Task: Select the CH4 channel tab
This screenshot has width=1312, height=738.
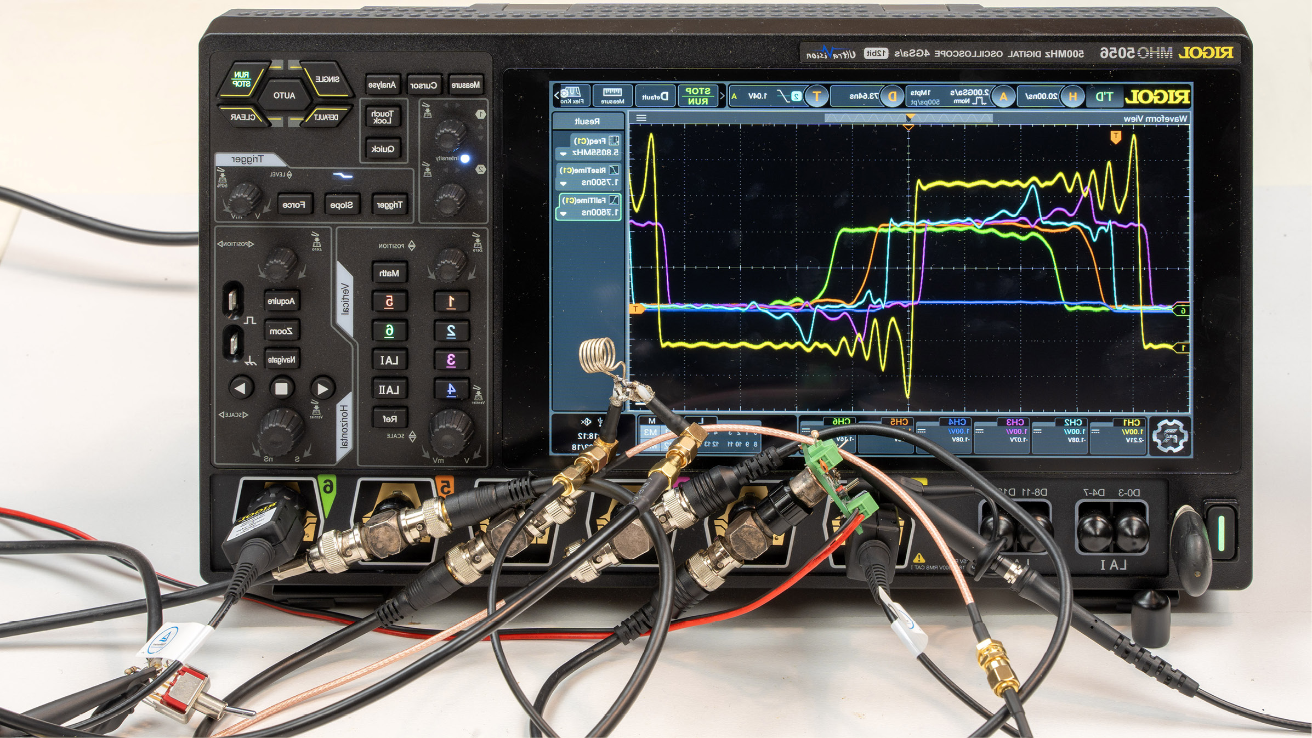Action: coord(944,436)
